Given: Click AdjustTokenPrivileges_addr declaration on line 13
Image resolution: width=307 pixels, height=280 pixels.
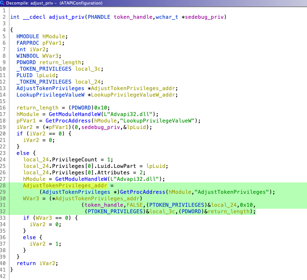Looking at the screenshot, I should tap(133, 88).
